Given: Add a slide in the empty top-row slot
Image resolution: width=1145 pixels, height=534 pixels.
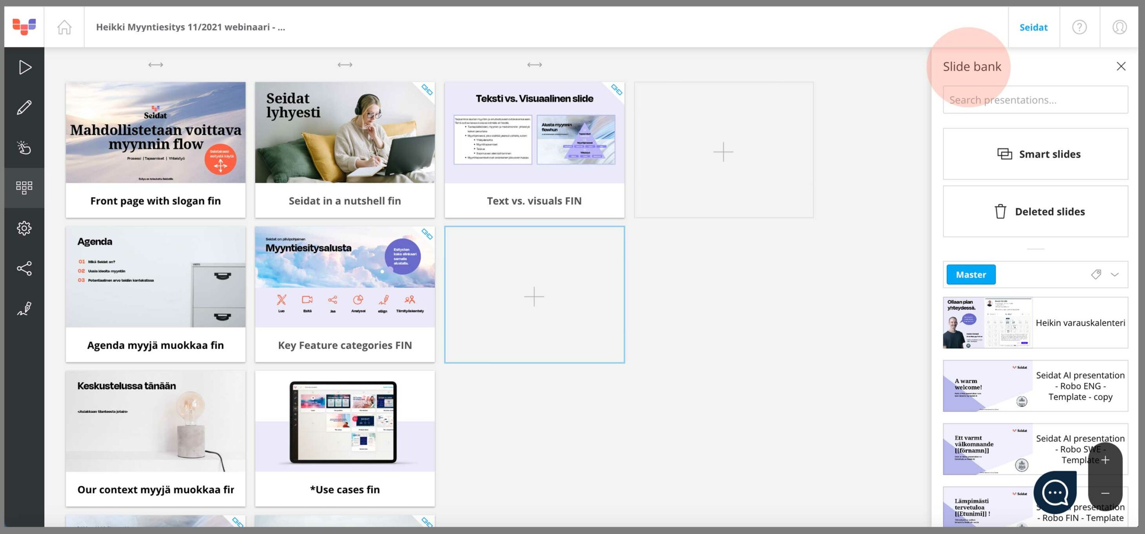Looking at the screenshot, I should tap(723, 150).
